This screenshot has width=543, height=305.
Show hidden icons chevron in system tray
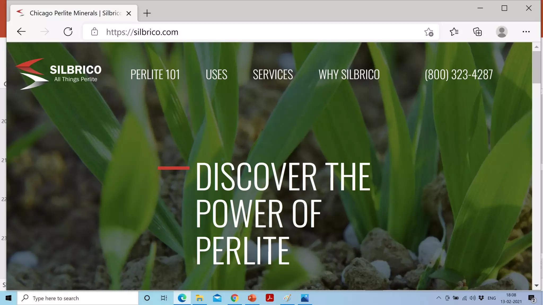pos(439,298)
